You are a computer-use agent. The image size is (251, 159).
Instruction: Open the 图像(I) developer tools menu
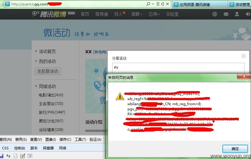50,140
